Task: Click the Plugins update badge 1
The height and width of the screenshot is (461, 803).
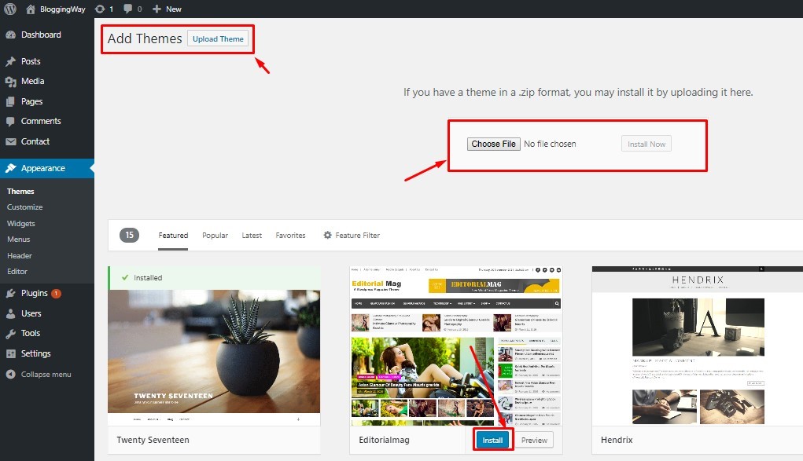Action: (56, 293)
